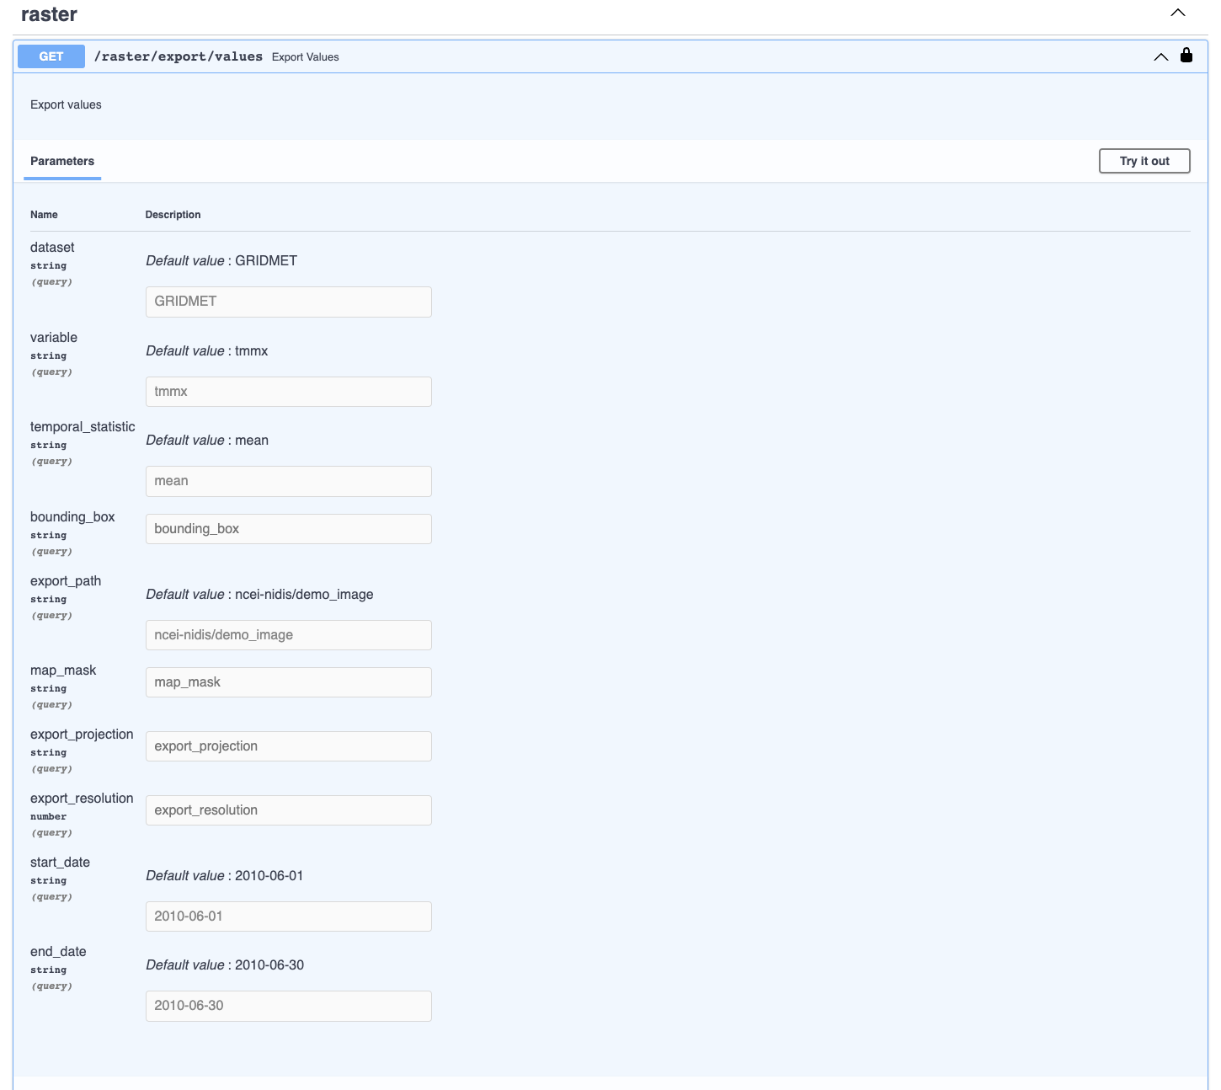Image resolution: width=1221 pixels, height=1090 pixels.
Task: Open the /raster/export/values endpoint path
Action: click(179, 56)
